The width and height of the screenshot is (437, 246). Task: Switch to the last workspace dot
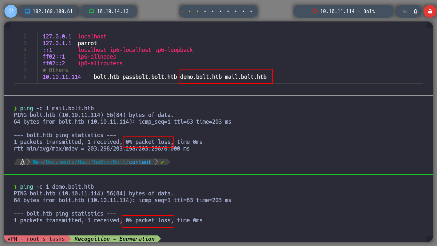click(251, 11)
